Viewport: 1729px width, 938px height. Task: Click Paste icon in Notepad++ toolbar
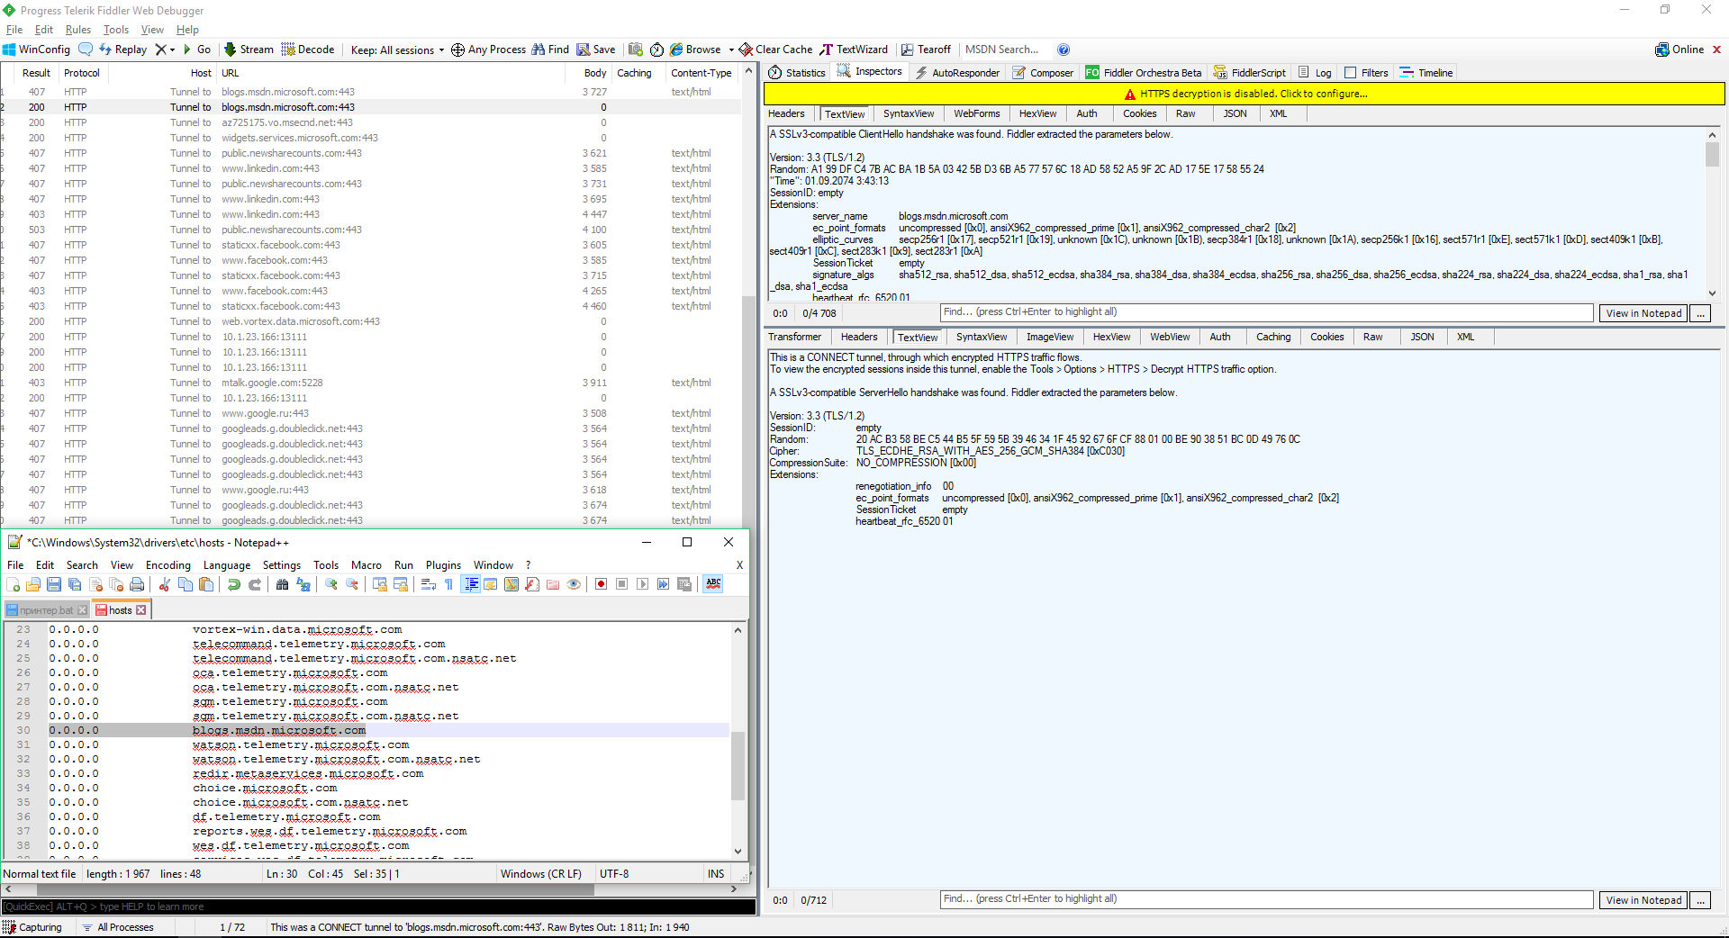tap(206, 584)
